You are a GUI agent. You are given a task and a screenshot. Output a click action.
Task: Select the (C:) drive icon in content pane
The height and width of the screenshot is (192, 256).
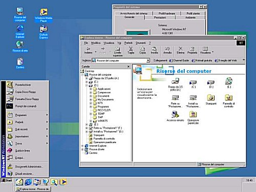point(193,84)
